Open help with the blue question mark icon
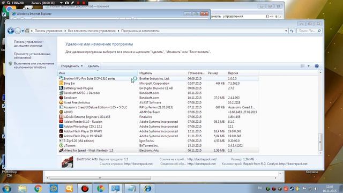Viewport: 343px width, 193px height. tap(317, 66)
